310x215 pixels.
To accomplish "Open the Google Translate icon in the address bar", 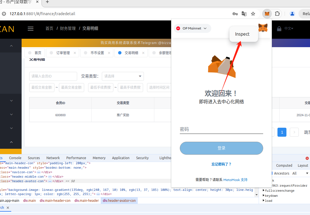I will [244, 14].
